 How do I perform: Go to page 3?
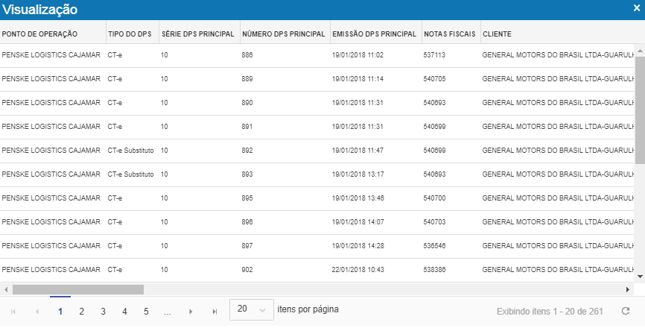(103, 312)
